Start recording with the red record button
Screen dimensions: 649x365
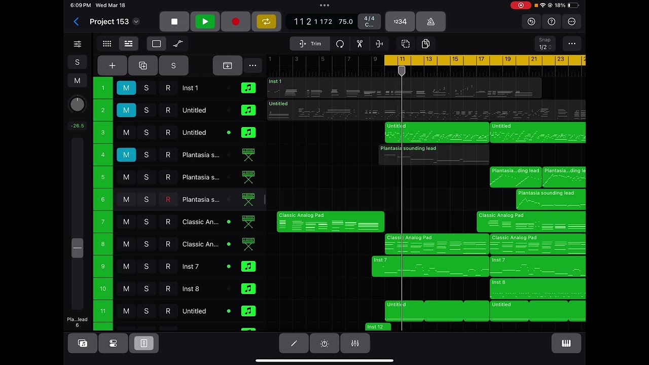click(x=236, y=21)
